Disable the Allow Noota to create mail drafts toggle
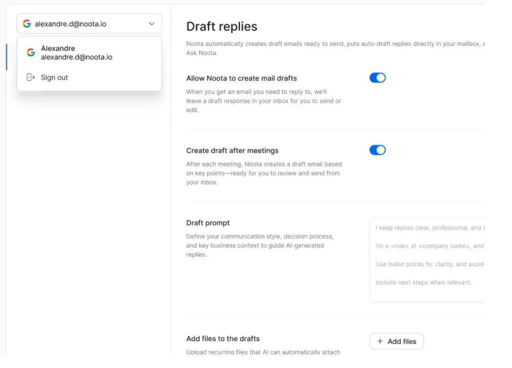The width and height of the screenshot is (512, 368). (x=377, y=77)
